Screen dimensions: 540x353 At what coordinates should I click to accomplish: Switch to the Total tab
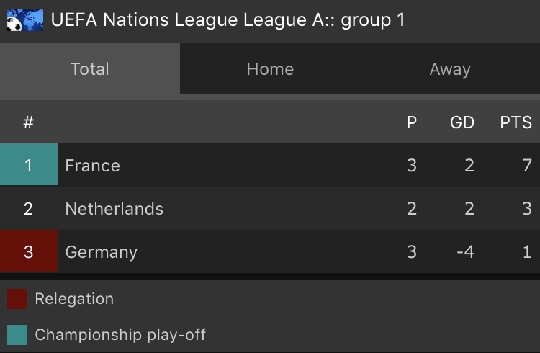[x=90, y=69]
